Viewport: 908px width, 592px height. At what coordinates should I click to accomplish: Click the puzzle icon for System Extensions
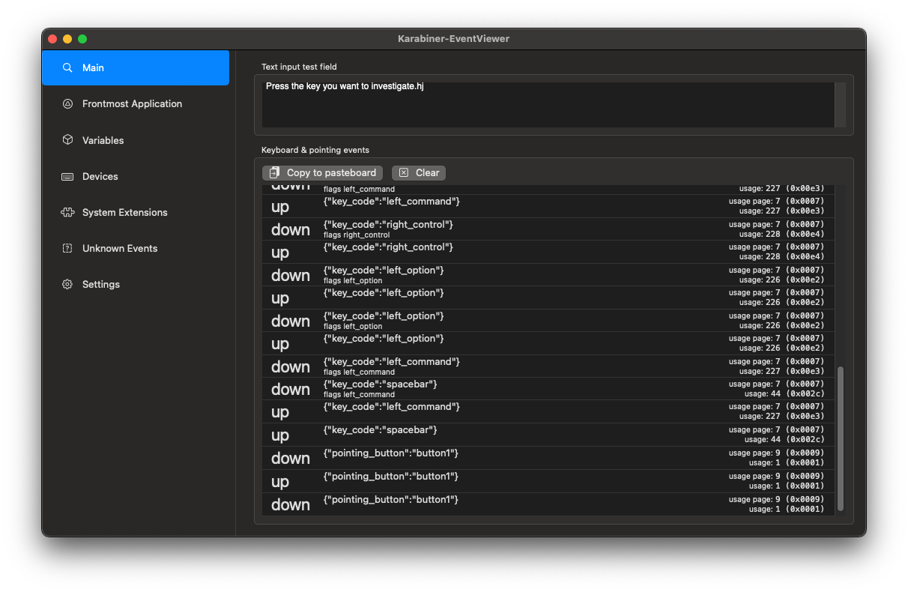coord(67,213)
